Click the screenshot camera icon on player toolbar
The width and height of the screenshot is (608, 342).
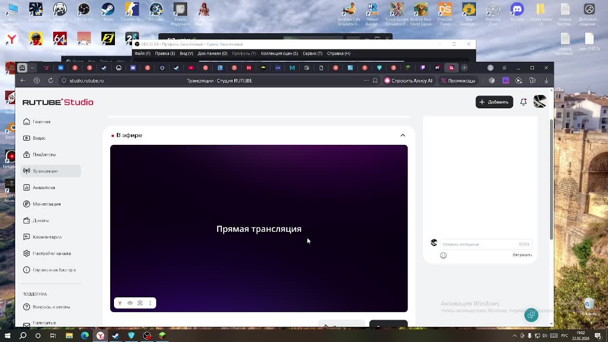pos(140,303)
